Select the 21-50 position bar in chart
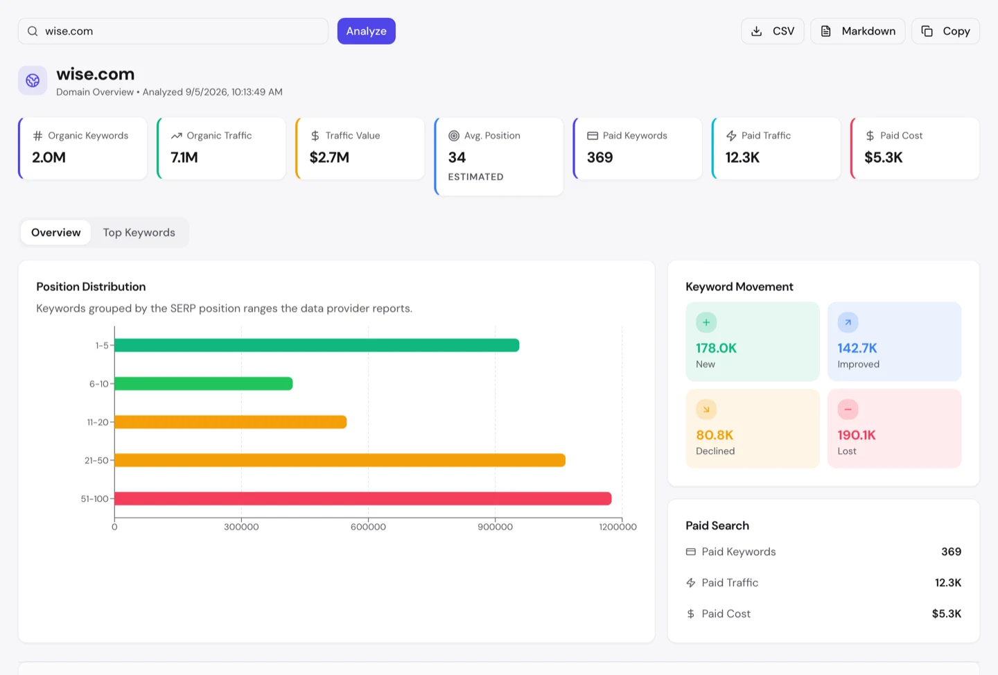This screenshot has height=675, width=998. pos(340,460)
